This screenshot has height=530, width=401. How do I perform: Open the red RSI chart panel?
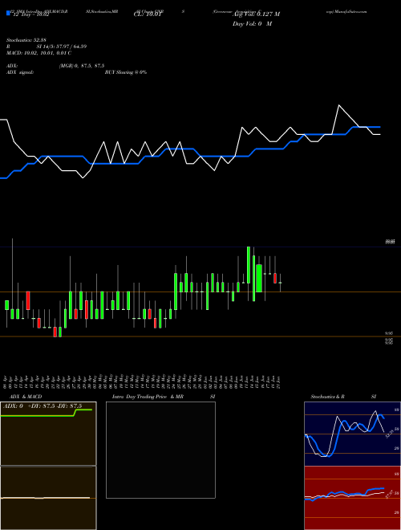pos(352,498)
